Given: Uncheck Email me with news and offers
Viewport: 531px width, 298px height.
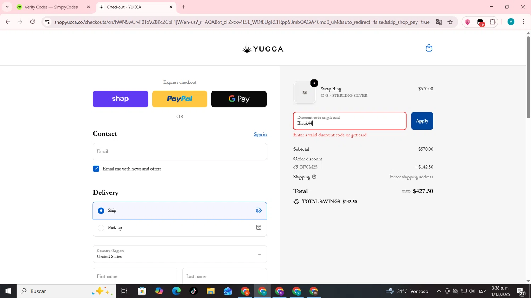Looking at the screenshot, I should coord(96,169).
